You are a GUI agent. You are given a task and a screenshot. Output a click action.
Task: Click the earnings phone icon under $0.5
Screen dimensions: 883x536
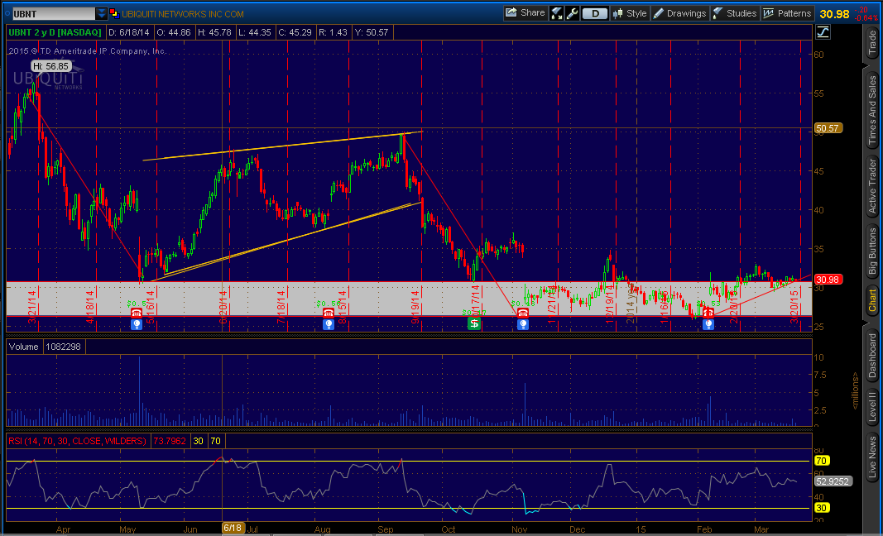137,313
